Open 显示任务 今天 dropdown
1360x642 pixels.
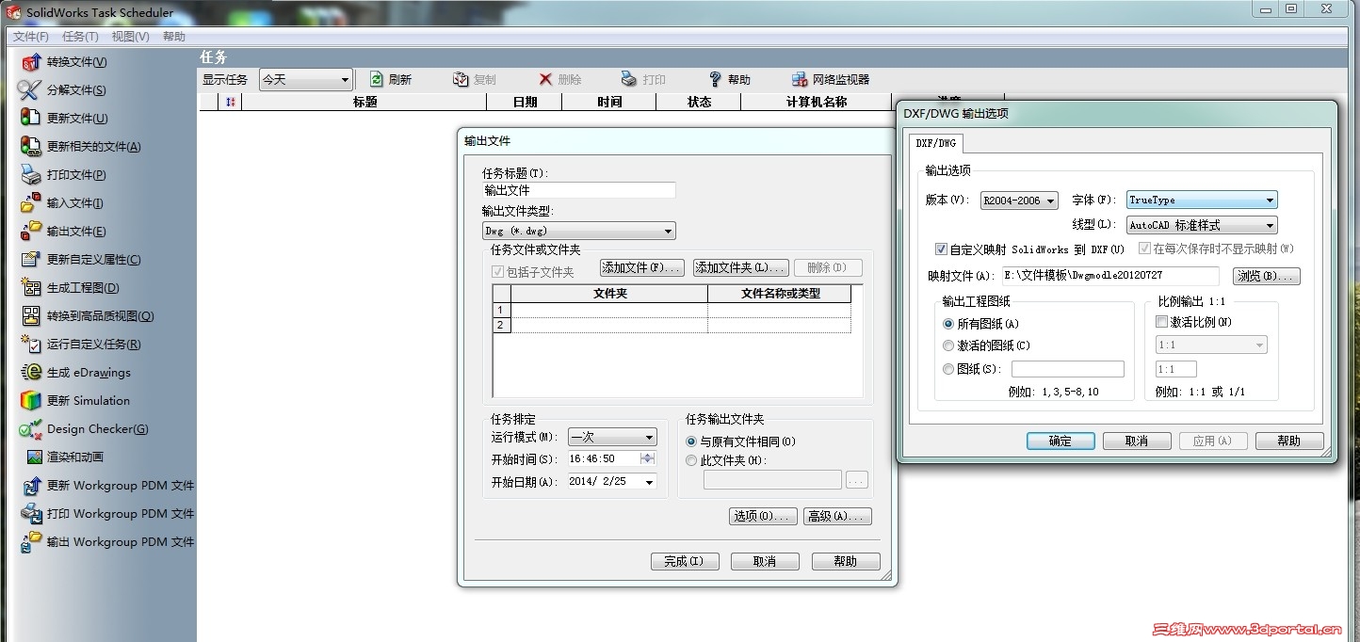(x=305, y=80)
